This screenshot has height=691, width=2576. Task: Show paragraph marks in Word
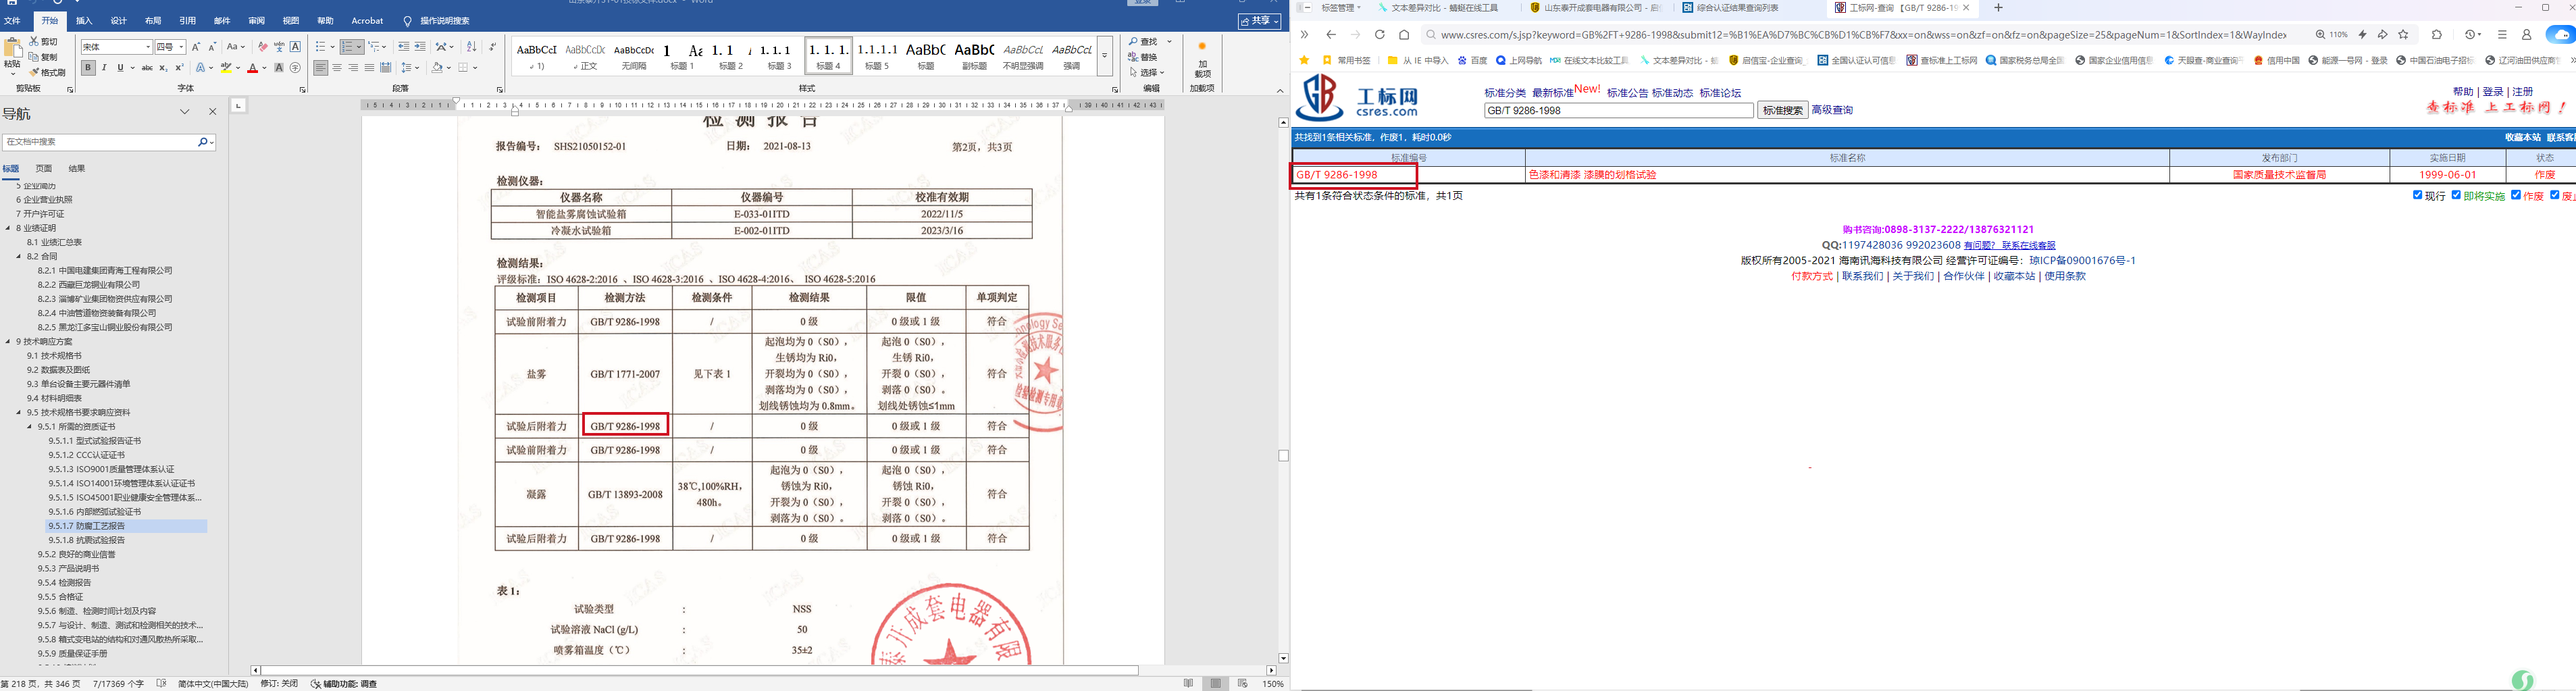[494, 47]
